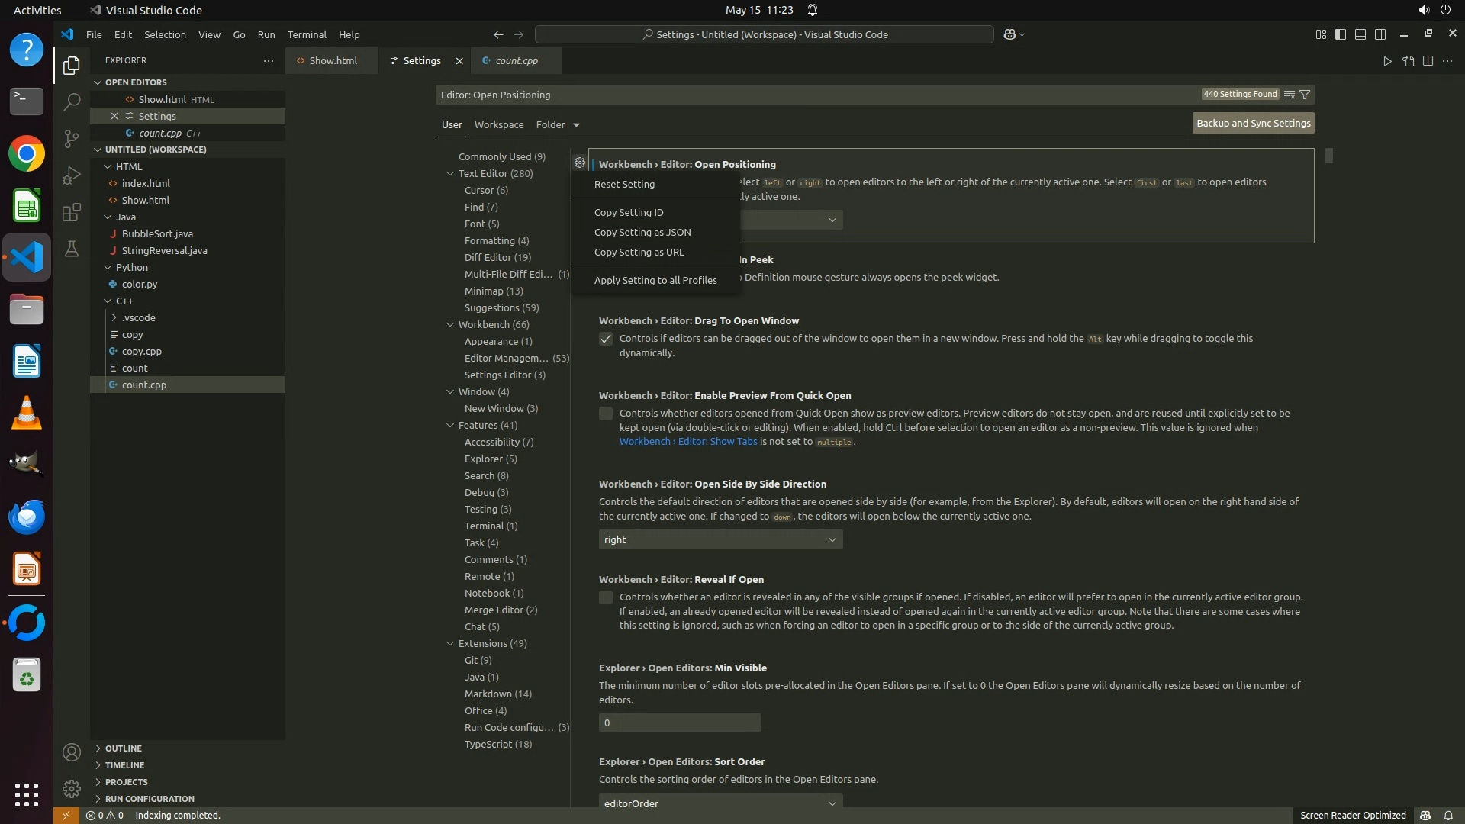Open Side By Side Direction dropdown
This screenshot has width=1465, height=824.
click(x=720, y=539)
